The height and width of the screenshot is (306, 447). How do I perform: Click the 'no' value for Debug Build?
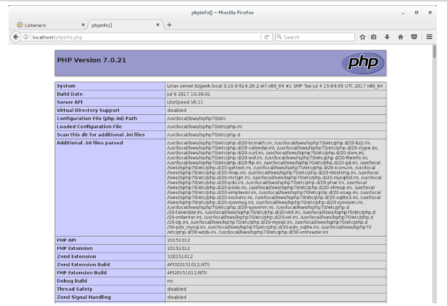tap(170, 281)
